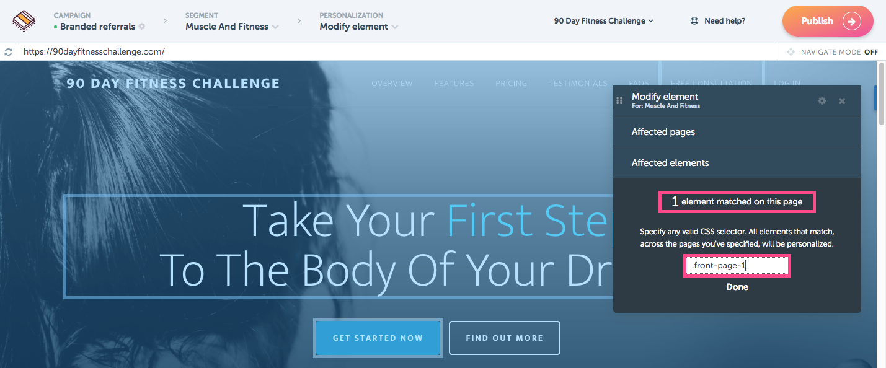Viewport: 886px width, 368px height.
Task: Click Done in the selector panel
Action: coord(737,287)
